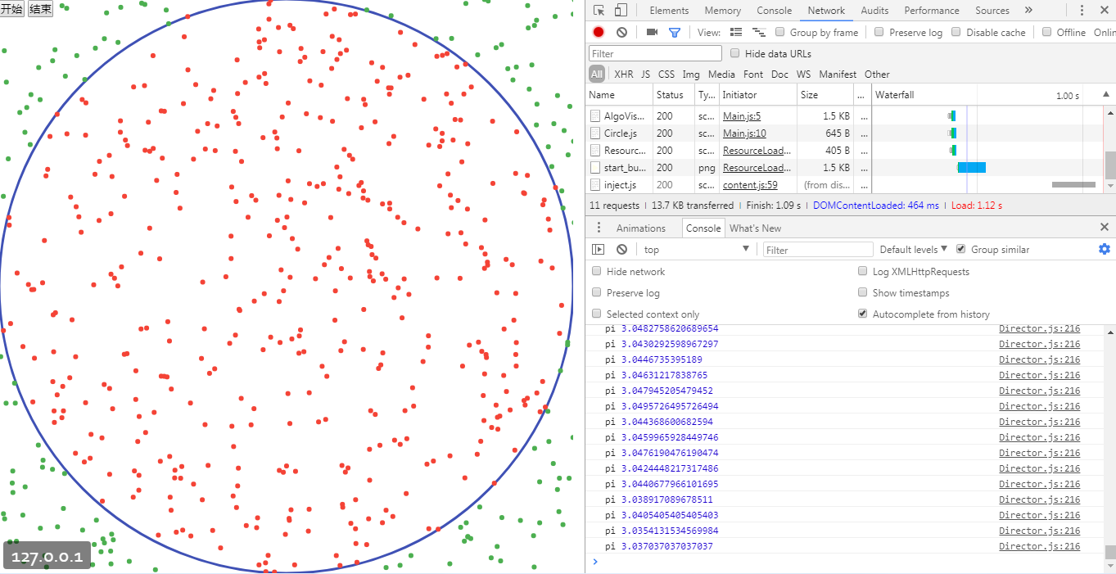The image size is (1116, 574).
Task: Uncheck Autocomplete from history
Action: (x=862, y=314)
